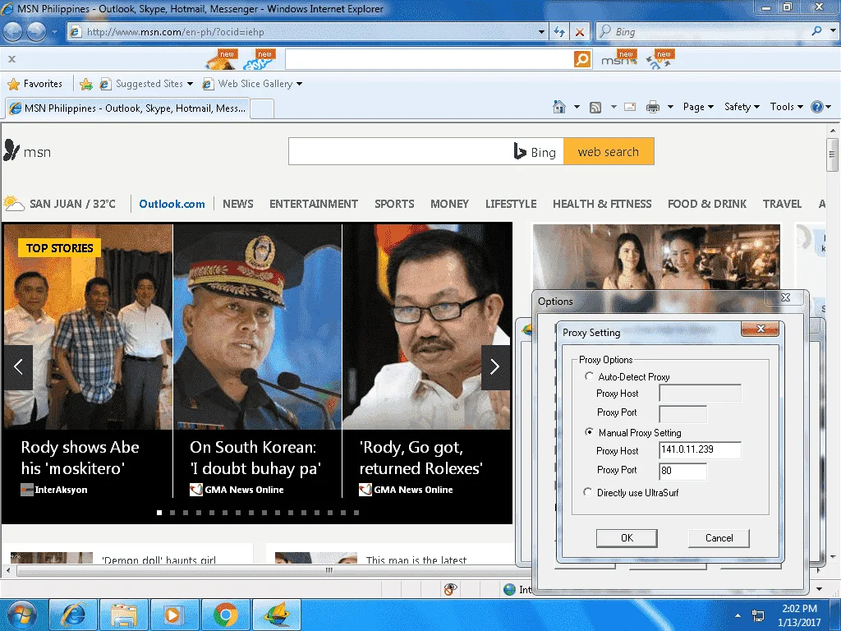
Task: Click the RSS Feeds icon
Action: (x=595, y=108)
